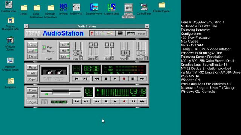Start recording on the DAT deck
The height and width of the screenshot is (135, 241).
[x=124, y=79]
